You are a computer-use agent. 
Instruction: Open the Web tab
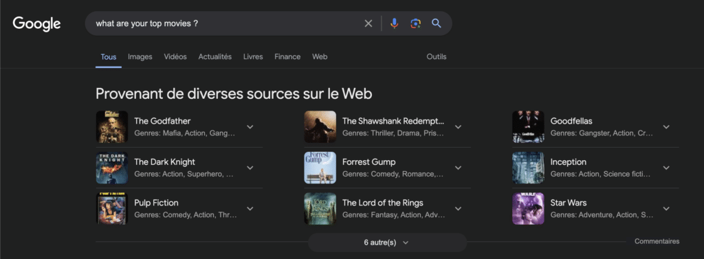point(320,56)
